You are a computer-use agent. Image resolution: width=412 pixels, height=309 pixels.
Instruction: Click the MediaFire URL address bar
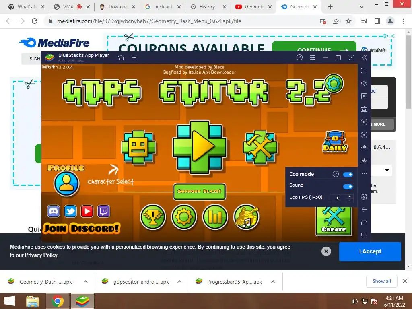tap(149, 21)
